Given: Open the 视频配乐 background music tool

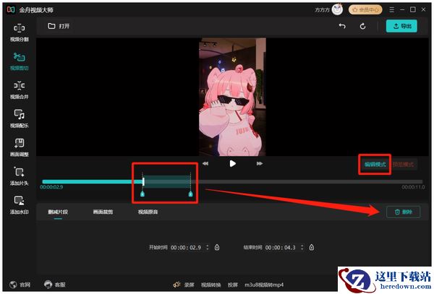Looking at the screenshot, I should click(x=19, y=118).
